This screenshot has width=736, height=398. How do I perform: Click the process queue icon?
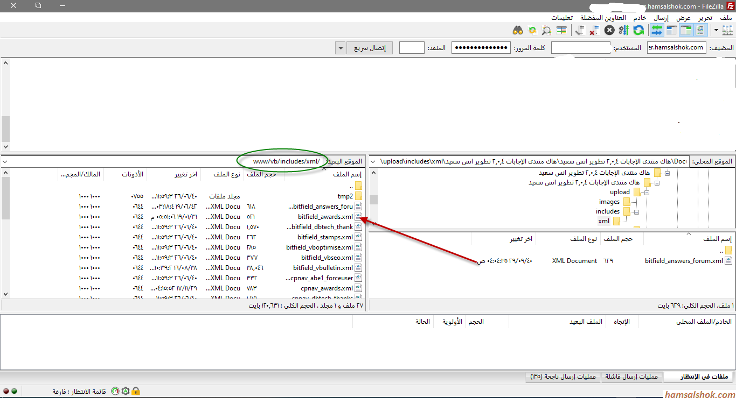tap(624, 30)
